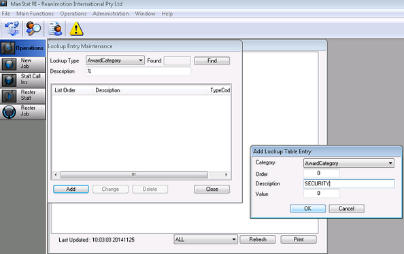Sort by the TypeCod column header
Screen dimensions: 404x254
(219, 90)
